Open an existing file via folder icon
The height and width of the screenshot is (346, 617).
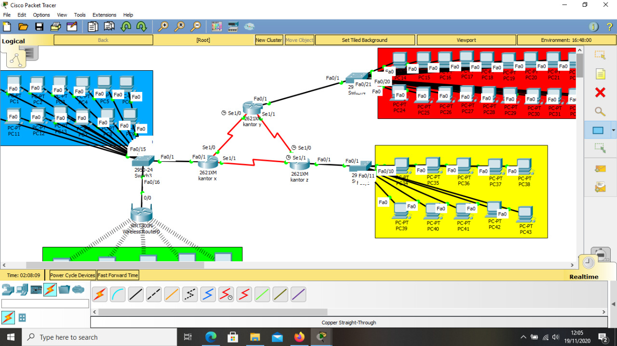point(23,26)
